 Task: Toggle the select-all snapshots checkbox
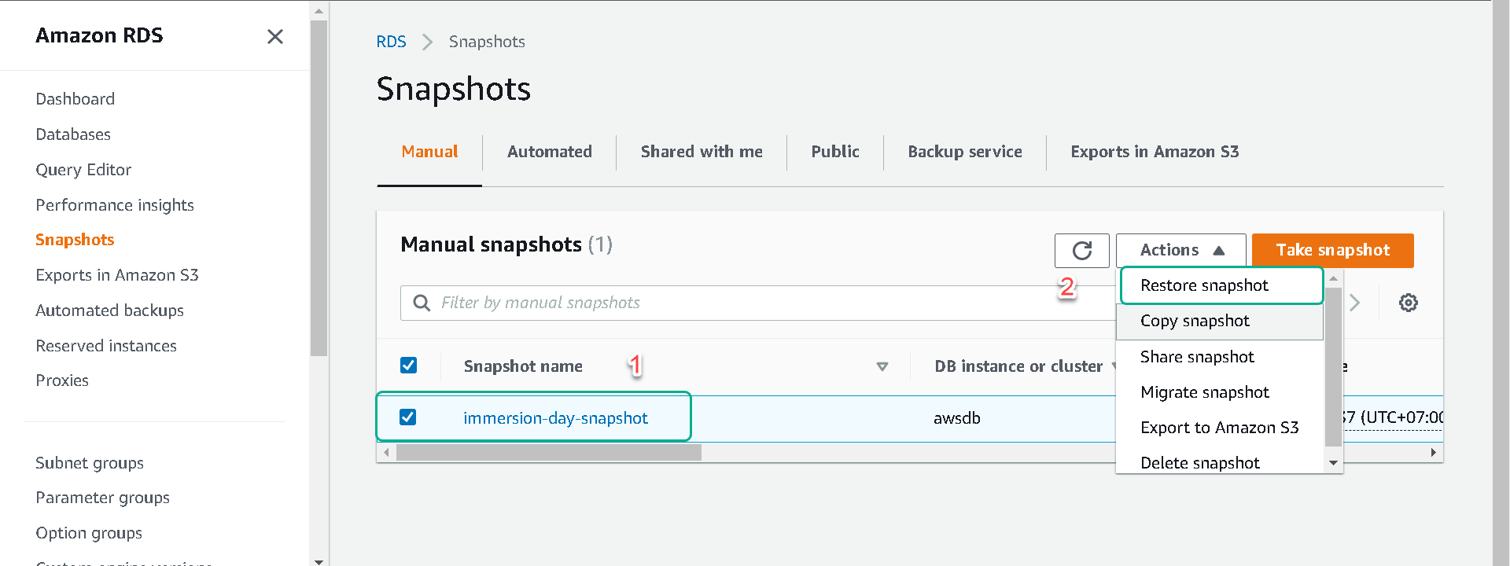point(408,366)
